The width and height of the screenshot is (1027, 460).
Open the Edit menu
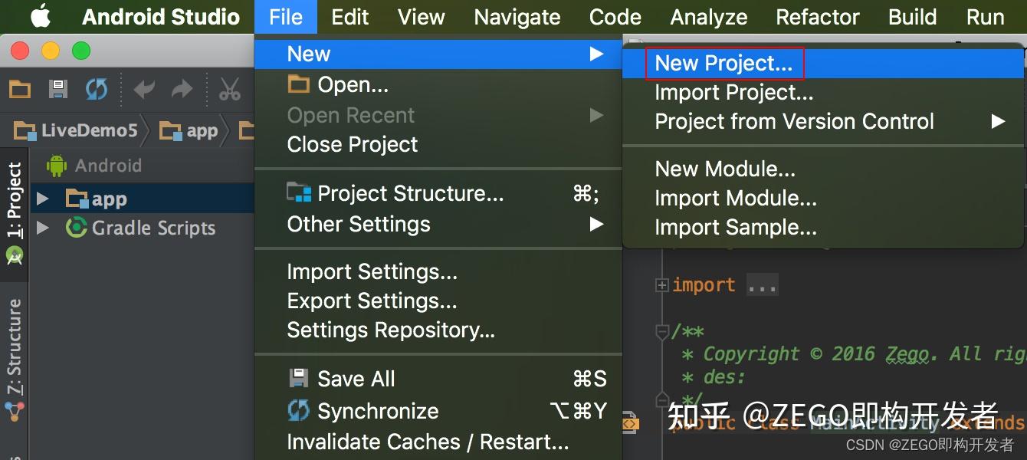[x=349, y=16]
